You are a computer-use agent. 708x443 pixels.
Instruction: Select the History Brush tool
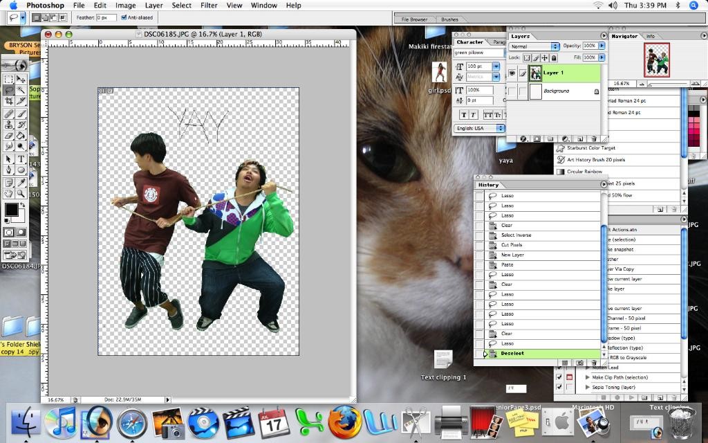pyautogui.click(x=21, y=125)
